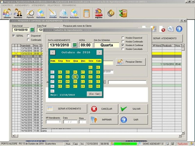The width and height of the screenshot is (195, 146).
Task: Click the horizontal scrollbar left arrow of grid
Action: point(14,136)
